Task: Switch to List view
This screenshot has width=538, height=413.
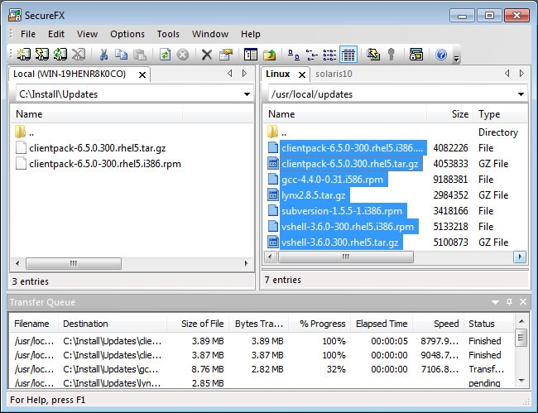Action: (x=329, y=54)
